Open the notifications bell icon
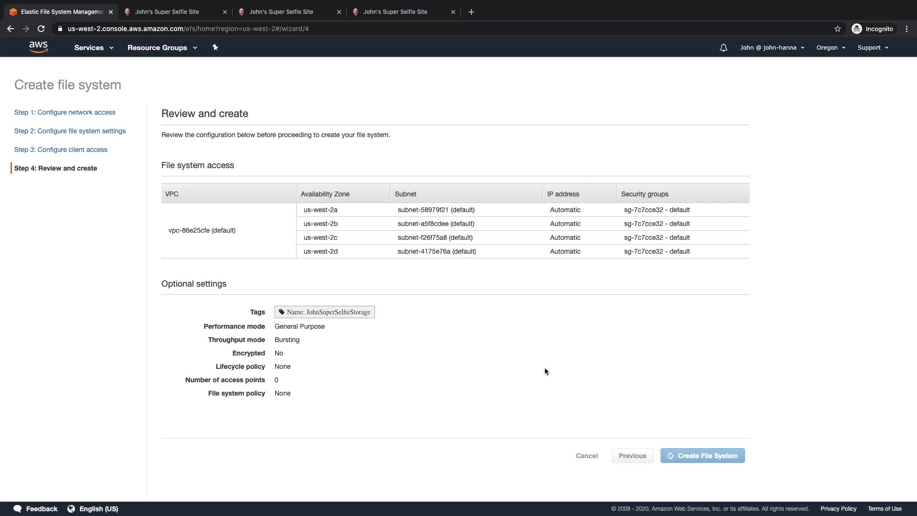This screenshot has height=516, width=917. (x=723, y=48)
